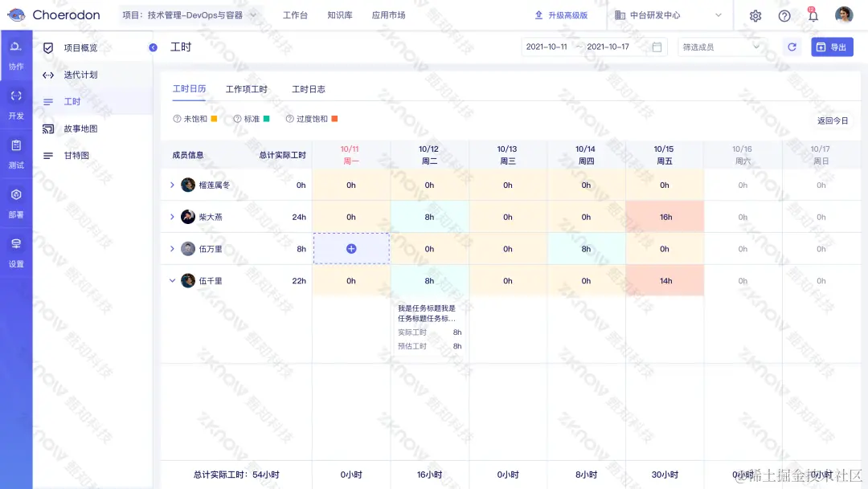Click the notification bell icon
The image size is (868, 489).
click(813, 14)
